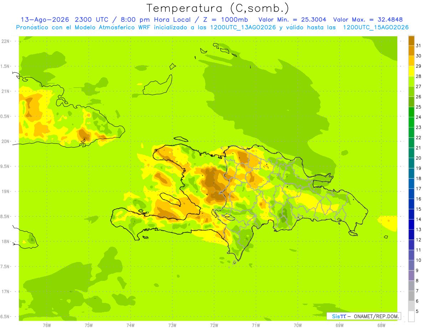Click the '74W' longitude axis label
This screenshot has width=428, height=330.
pos(131,326)
